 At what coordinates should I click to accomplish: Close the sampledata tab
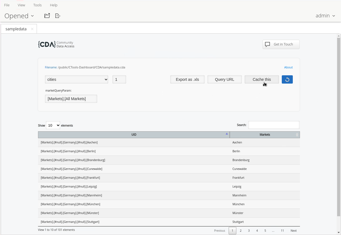[x=32, y=29]
